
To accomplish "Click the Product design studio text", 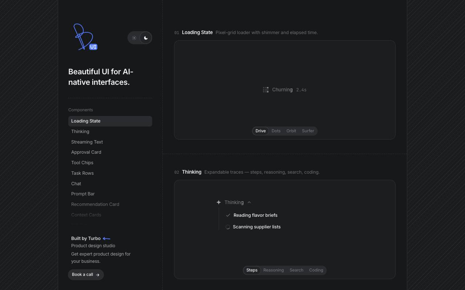I will (x=93, y=246).
